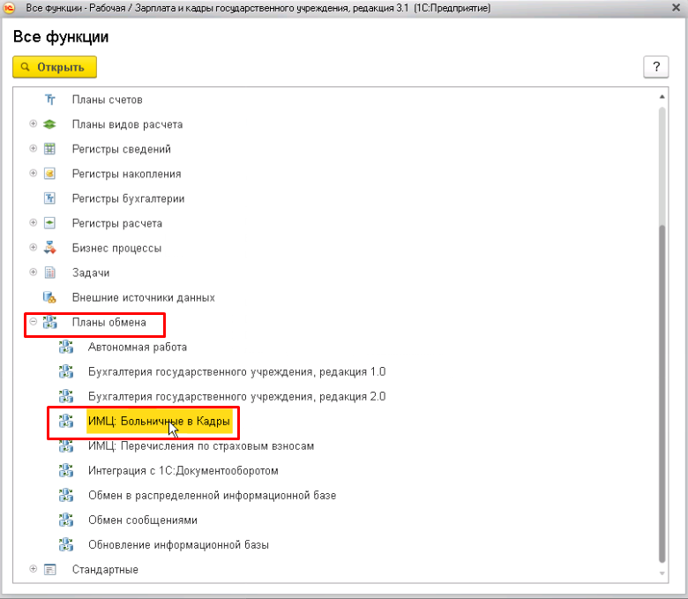Image resolution: width=688 pixels, height=599 pixels.
Task: Select Интеграция с 1С:Документооборотом item
Action: [x=183, y=471]
